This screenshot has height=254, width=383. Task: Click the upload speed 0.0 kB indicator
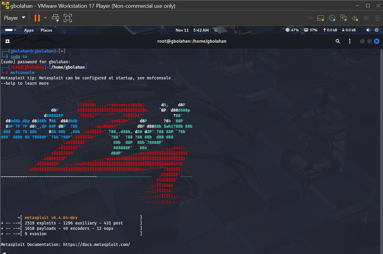coord(330,30)
